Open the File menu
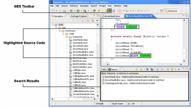The image size is (191, 108). 52,6
